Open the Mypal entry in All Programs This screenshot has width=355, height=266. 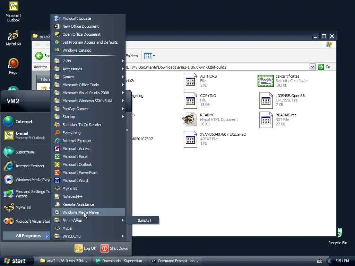(88, 228)
